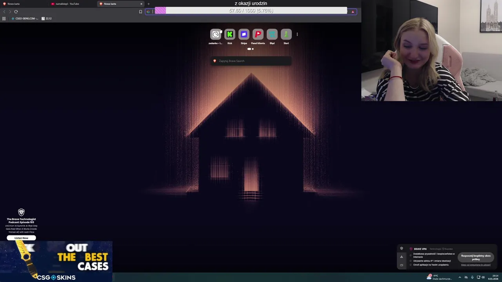Open network status tray icon
The width and height of the screenshot is (502, 282).
pyautogui.click(x=478, y=277)
